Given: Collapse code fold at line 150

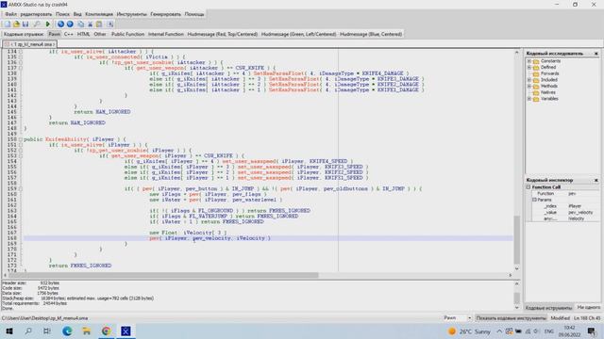Looking at the screenshot, I should click(x=21, y=139).
